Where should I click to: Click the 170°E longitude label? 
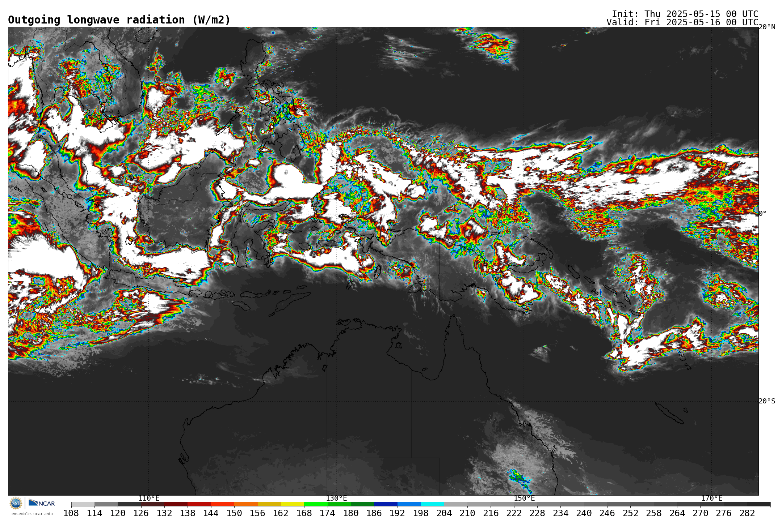[712, 498]
